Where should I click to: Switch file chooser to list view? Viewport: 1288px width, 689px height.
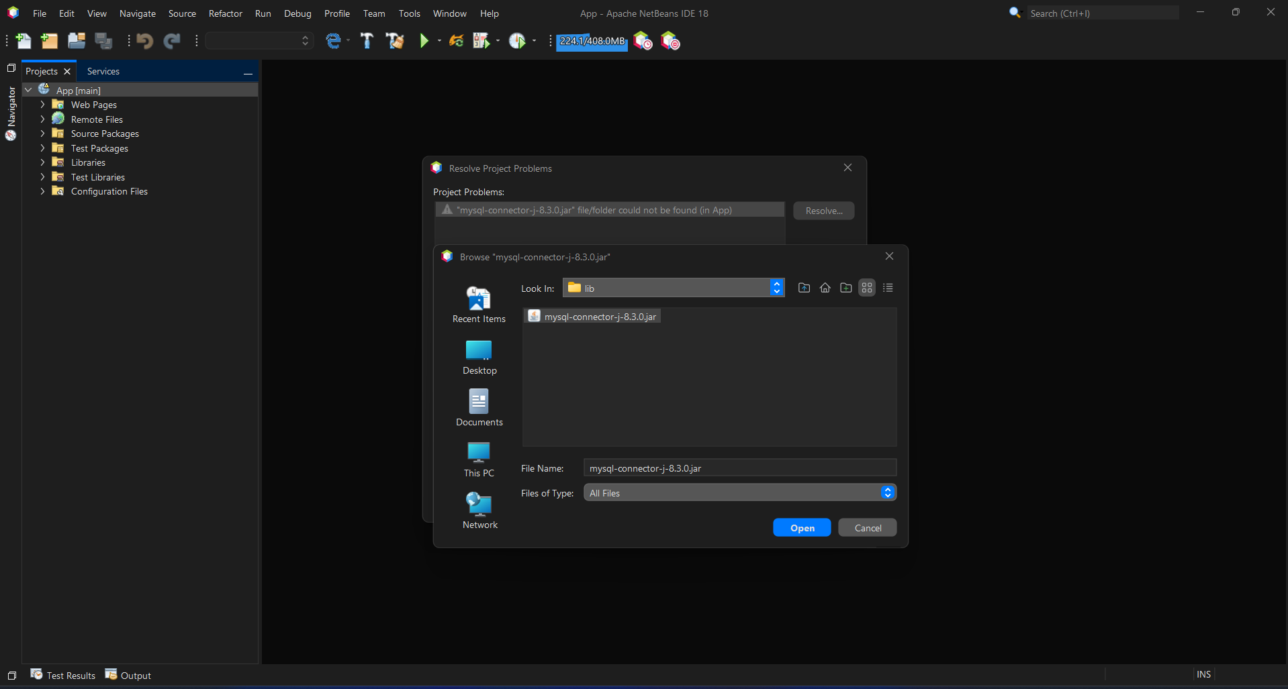click(888, 288)
